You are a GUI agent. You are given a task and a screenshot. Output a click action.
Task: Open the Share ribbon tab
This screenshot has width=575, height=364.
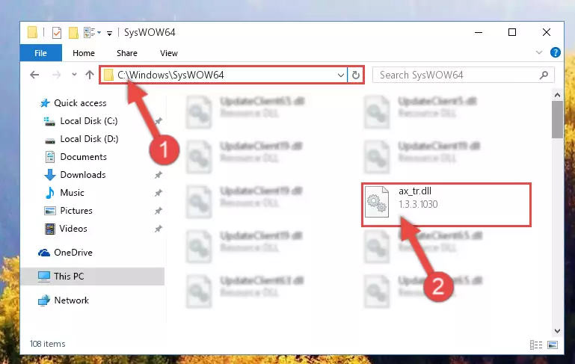pos(127,53)
